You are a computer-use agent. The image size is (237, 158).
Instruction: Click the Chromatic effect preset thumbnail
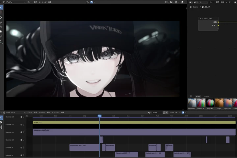(x=192, y=103)
